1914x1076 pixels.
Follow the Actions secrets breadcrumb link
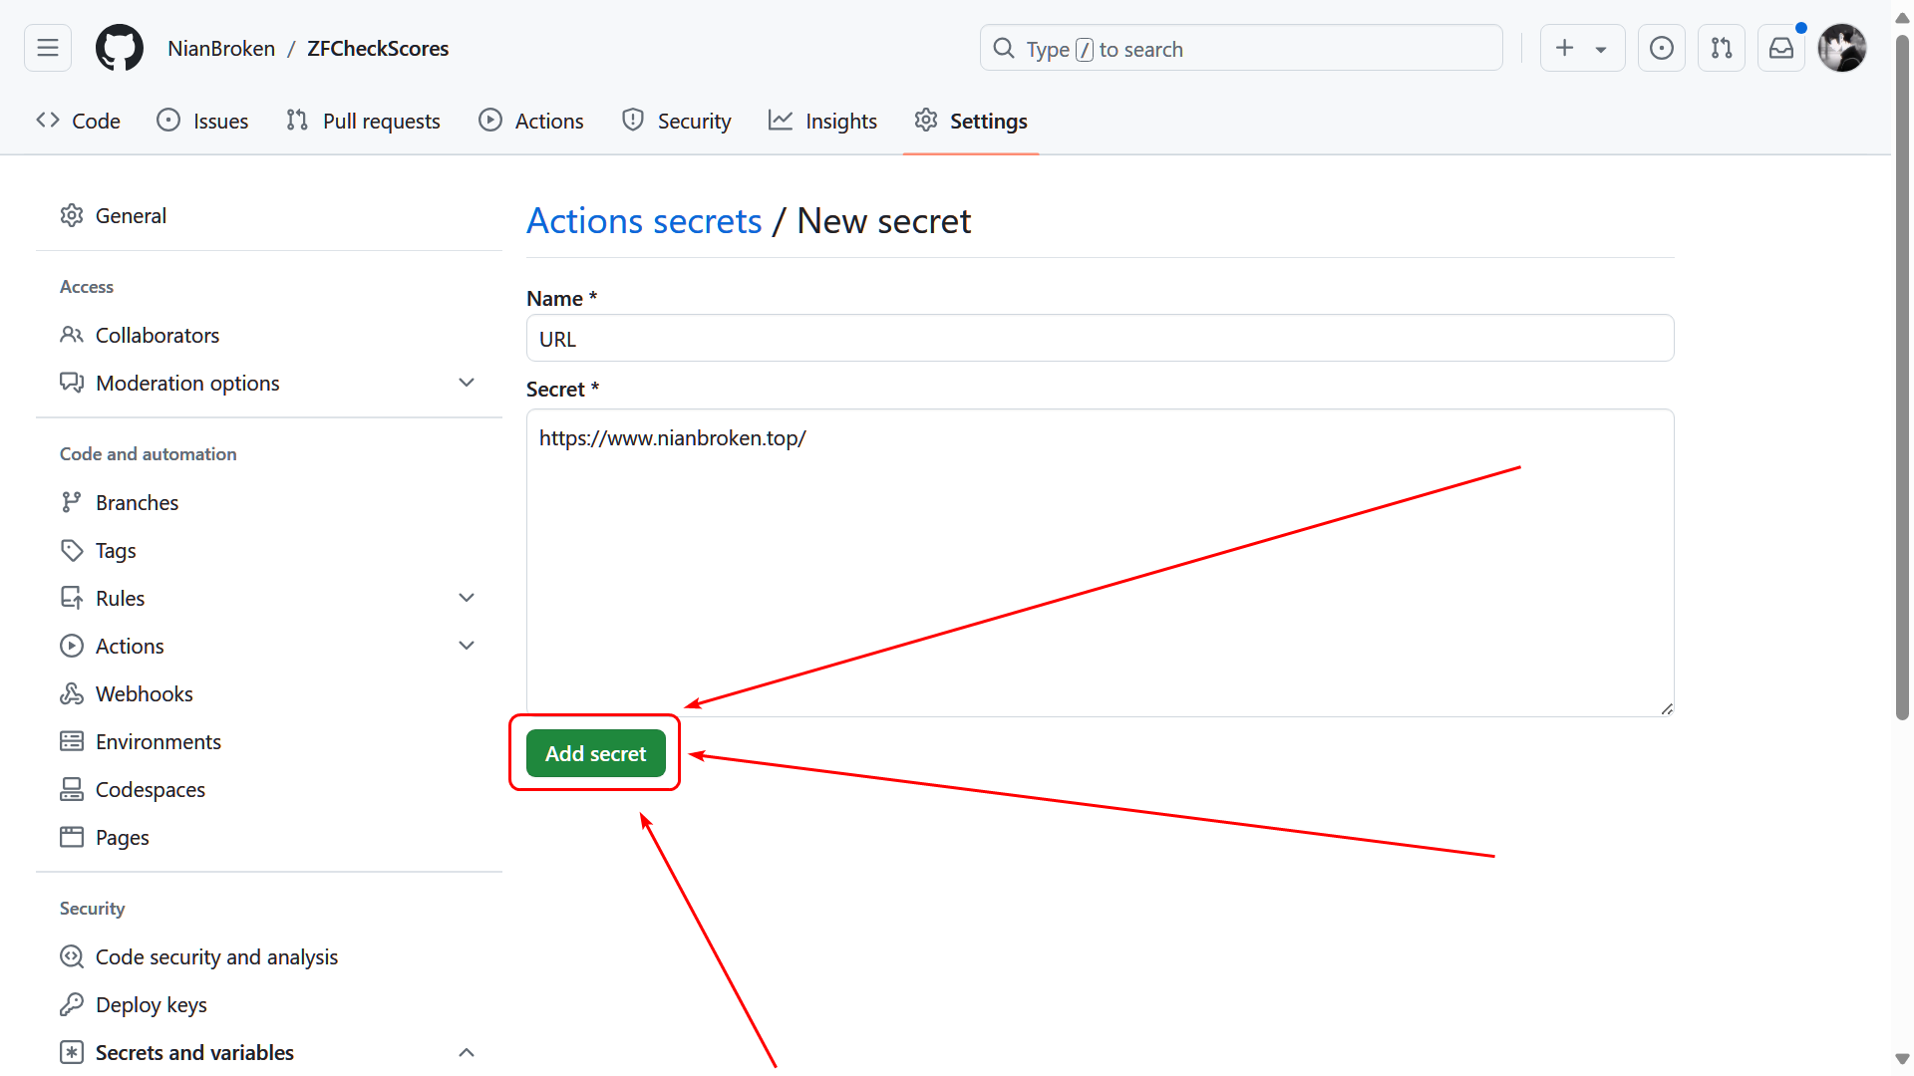[x=644, y=221]
